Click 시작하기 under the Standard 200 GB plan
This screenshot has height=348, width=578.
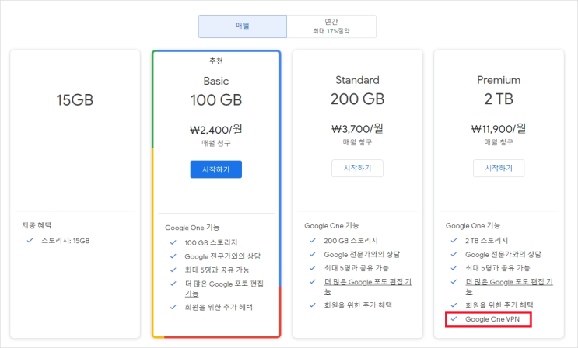click(357, 169)
